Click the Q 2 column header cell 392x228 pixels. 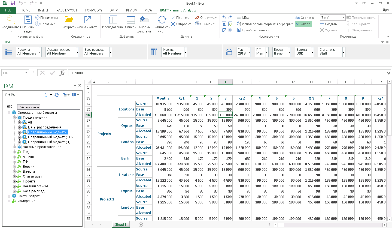[x=242, y=98]
